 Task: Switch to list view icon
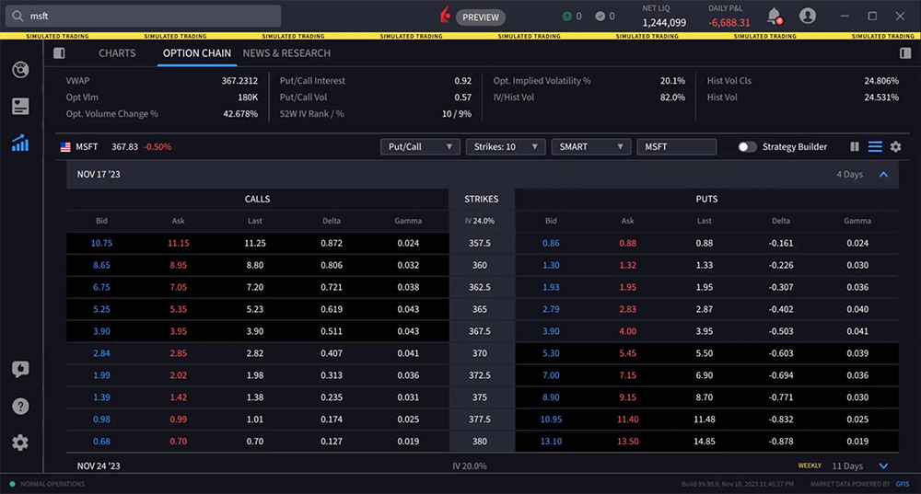point(875,146)
